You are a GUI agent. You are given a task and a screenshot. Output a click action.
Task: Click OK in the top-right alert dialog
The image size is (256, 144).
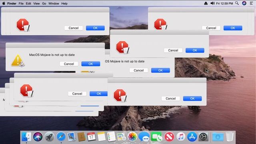(x=233, y=28)
